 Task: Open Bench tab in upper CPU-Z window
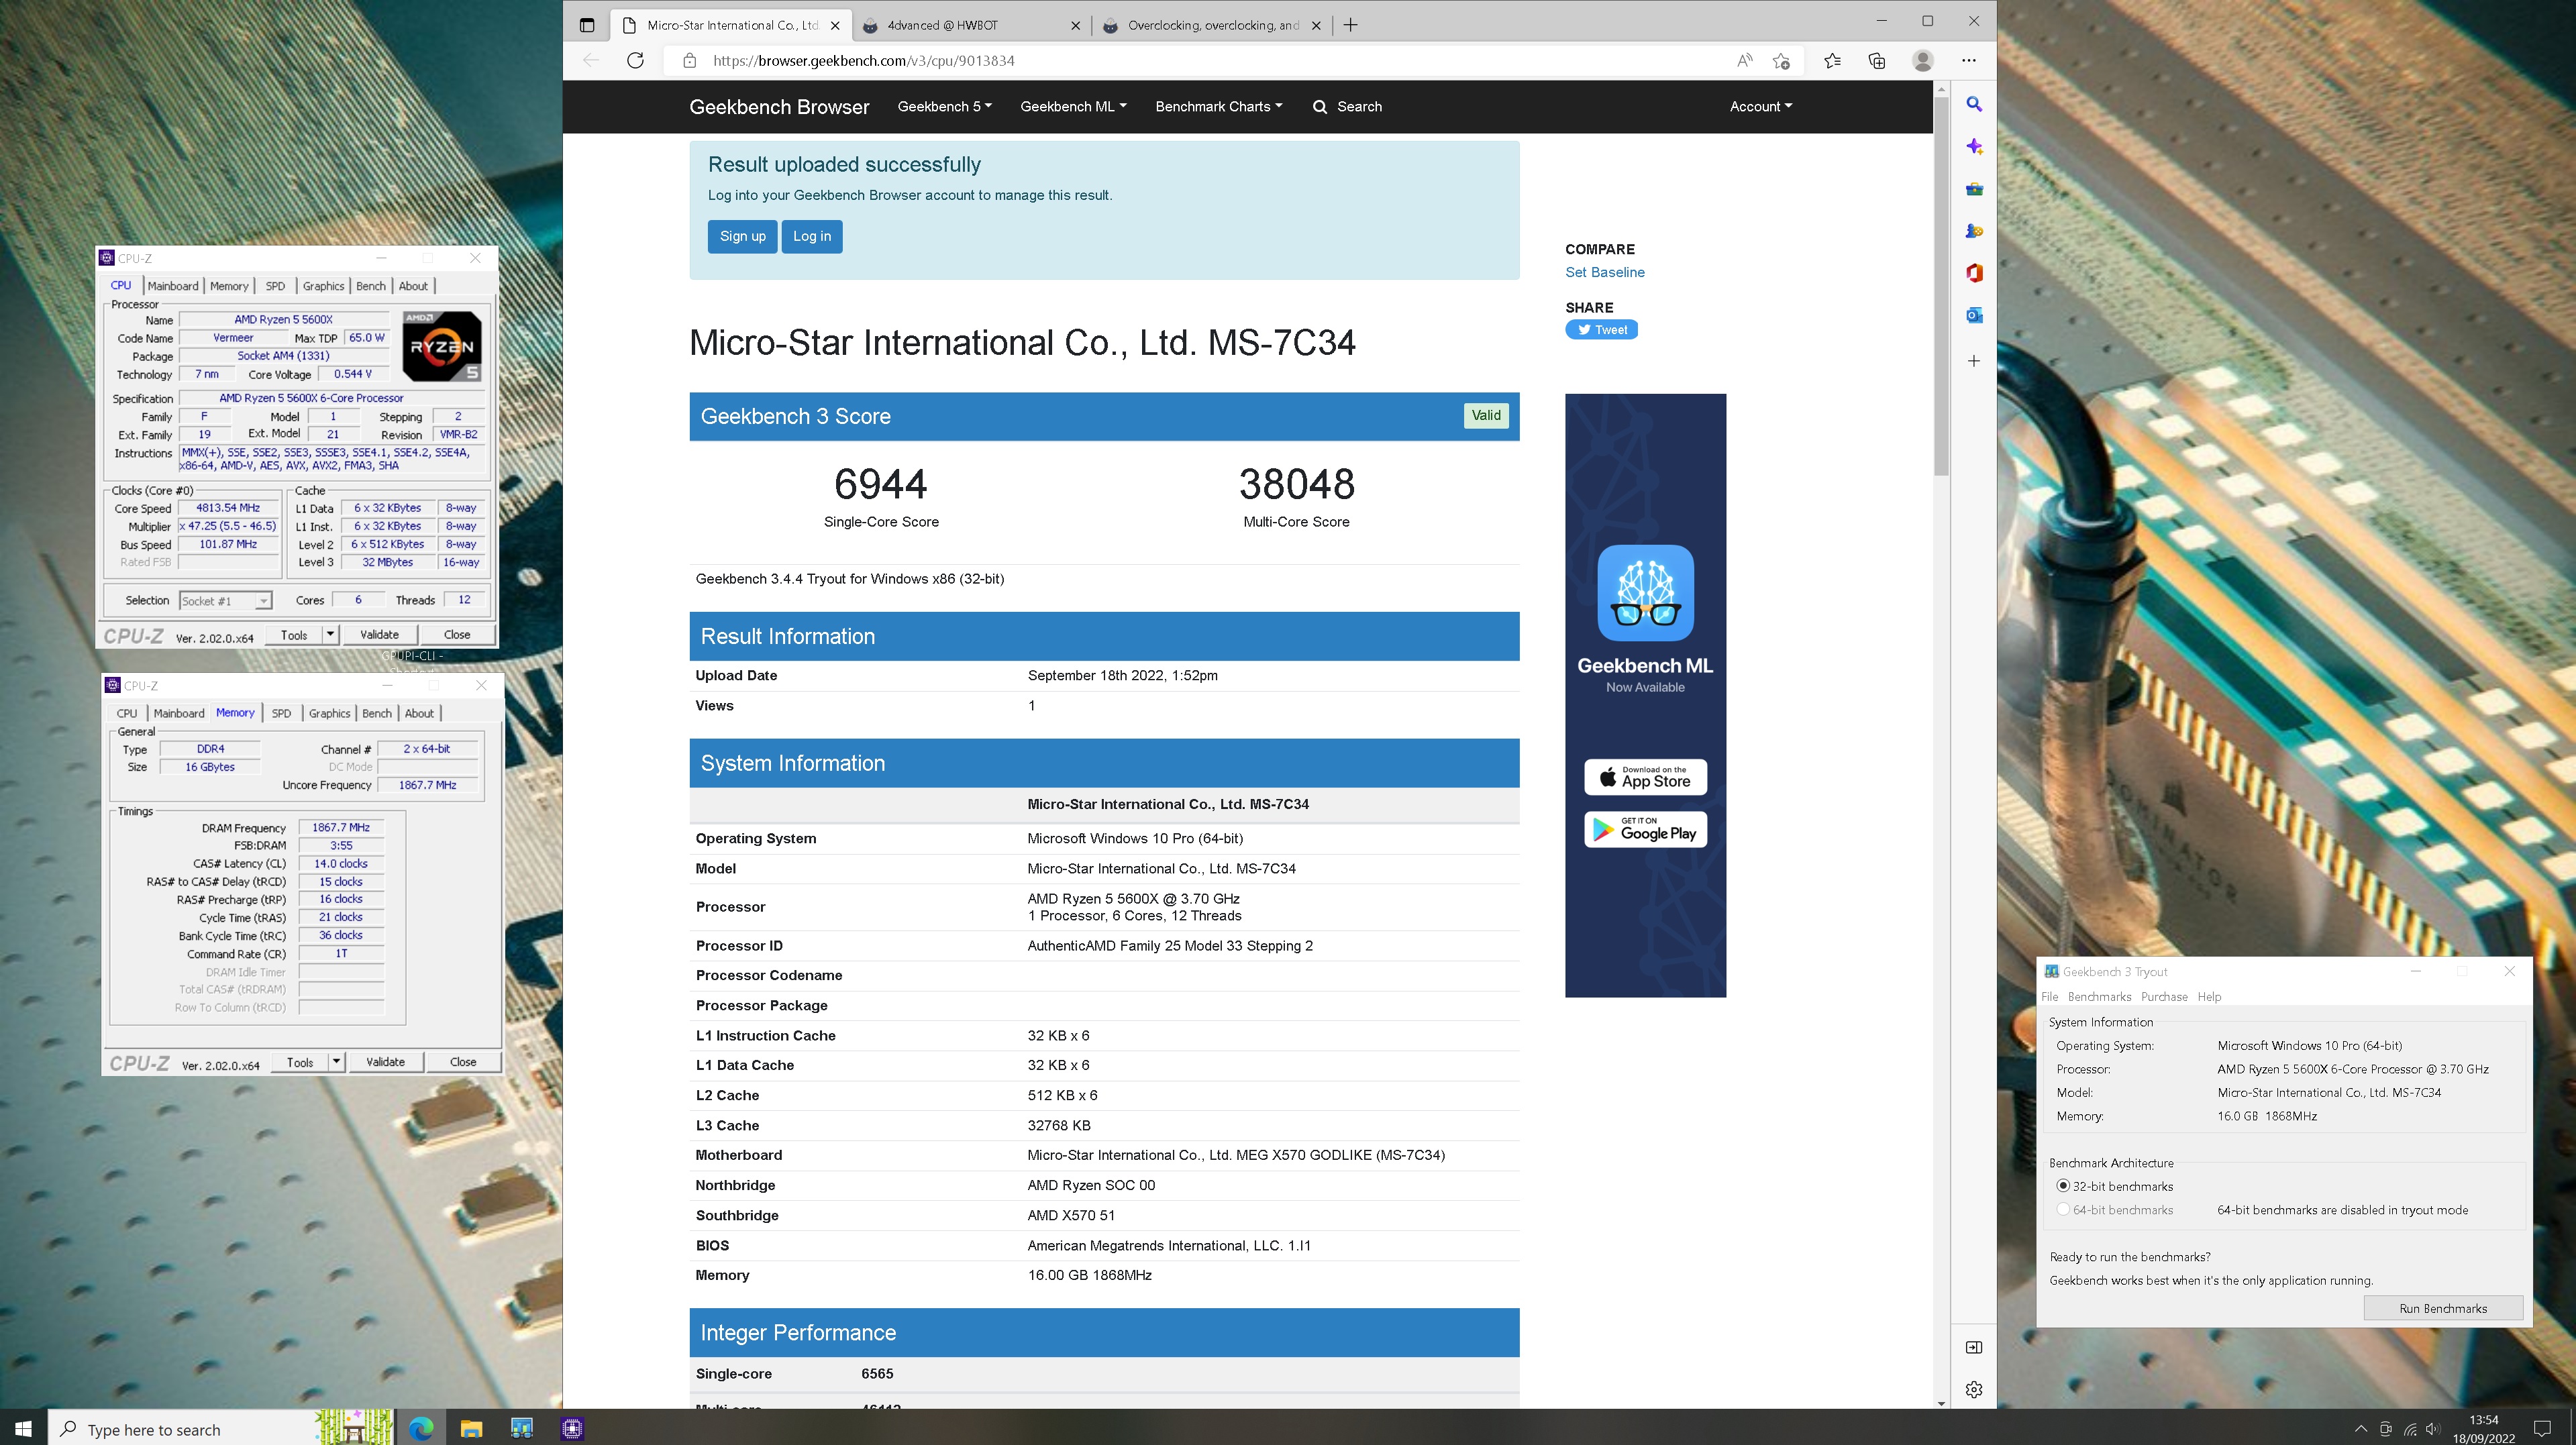click(x=371, y=286)
